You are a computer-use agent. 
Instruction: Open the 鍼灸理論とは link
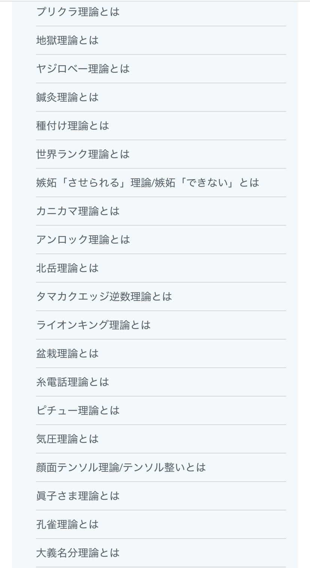67,97
